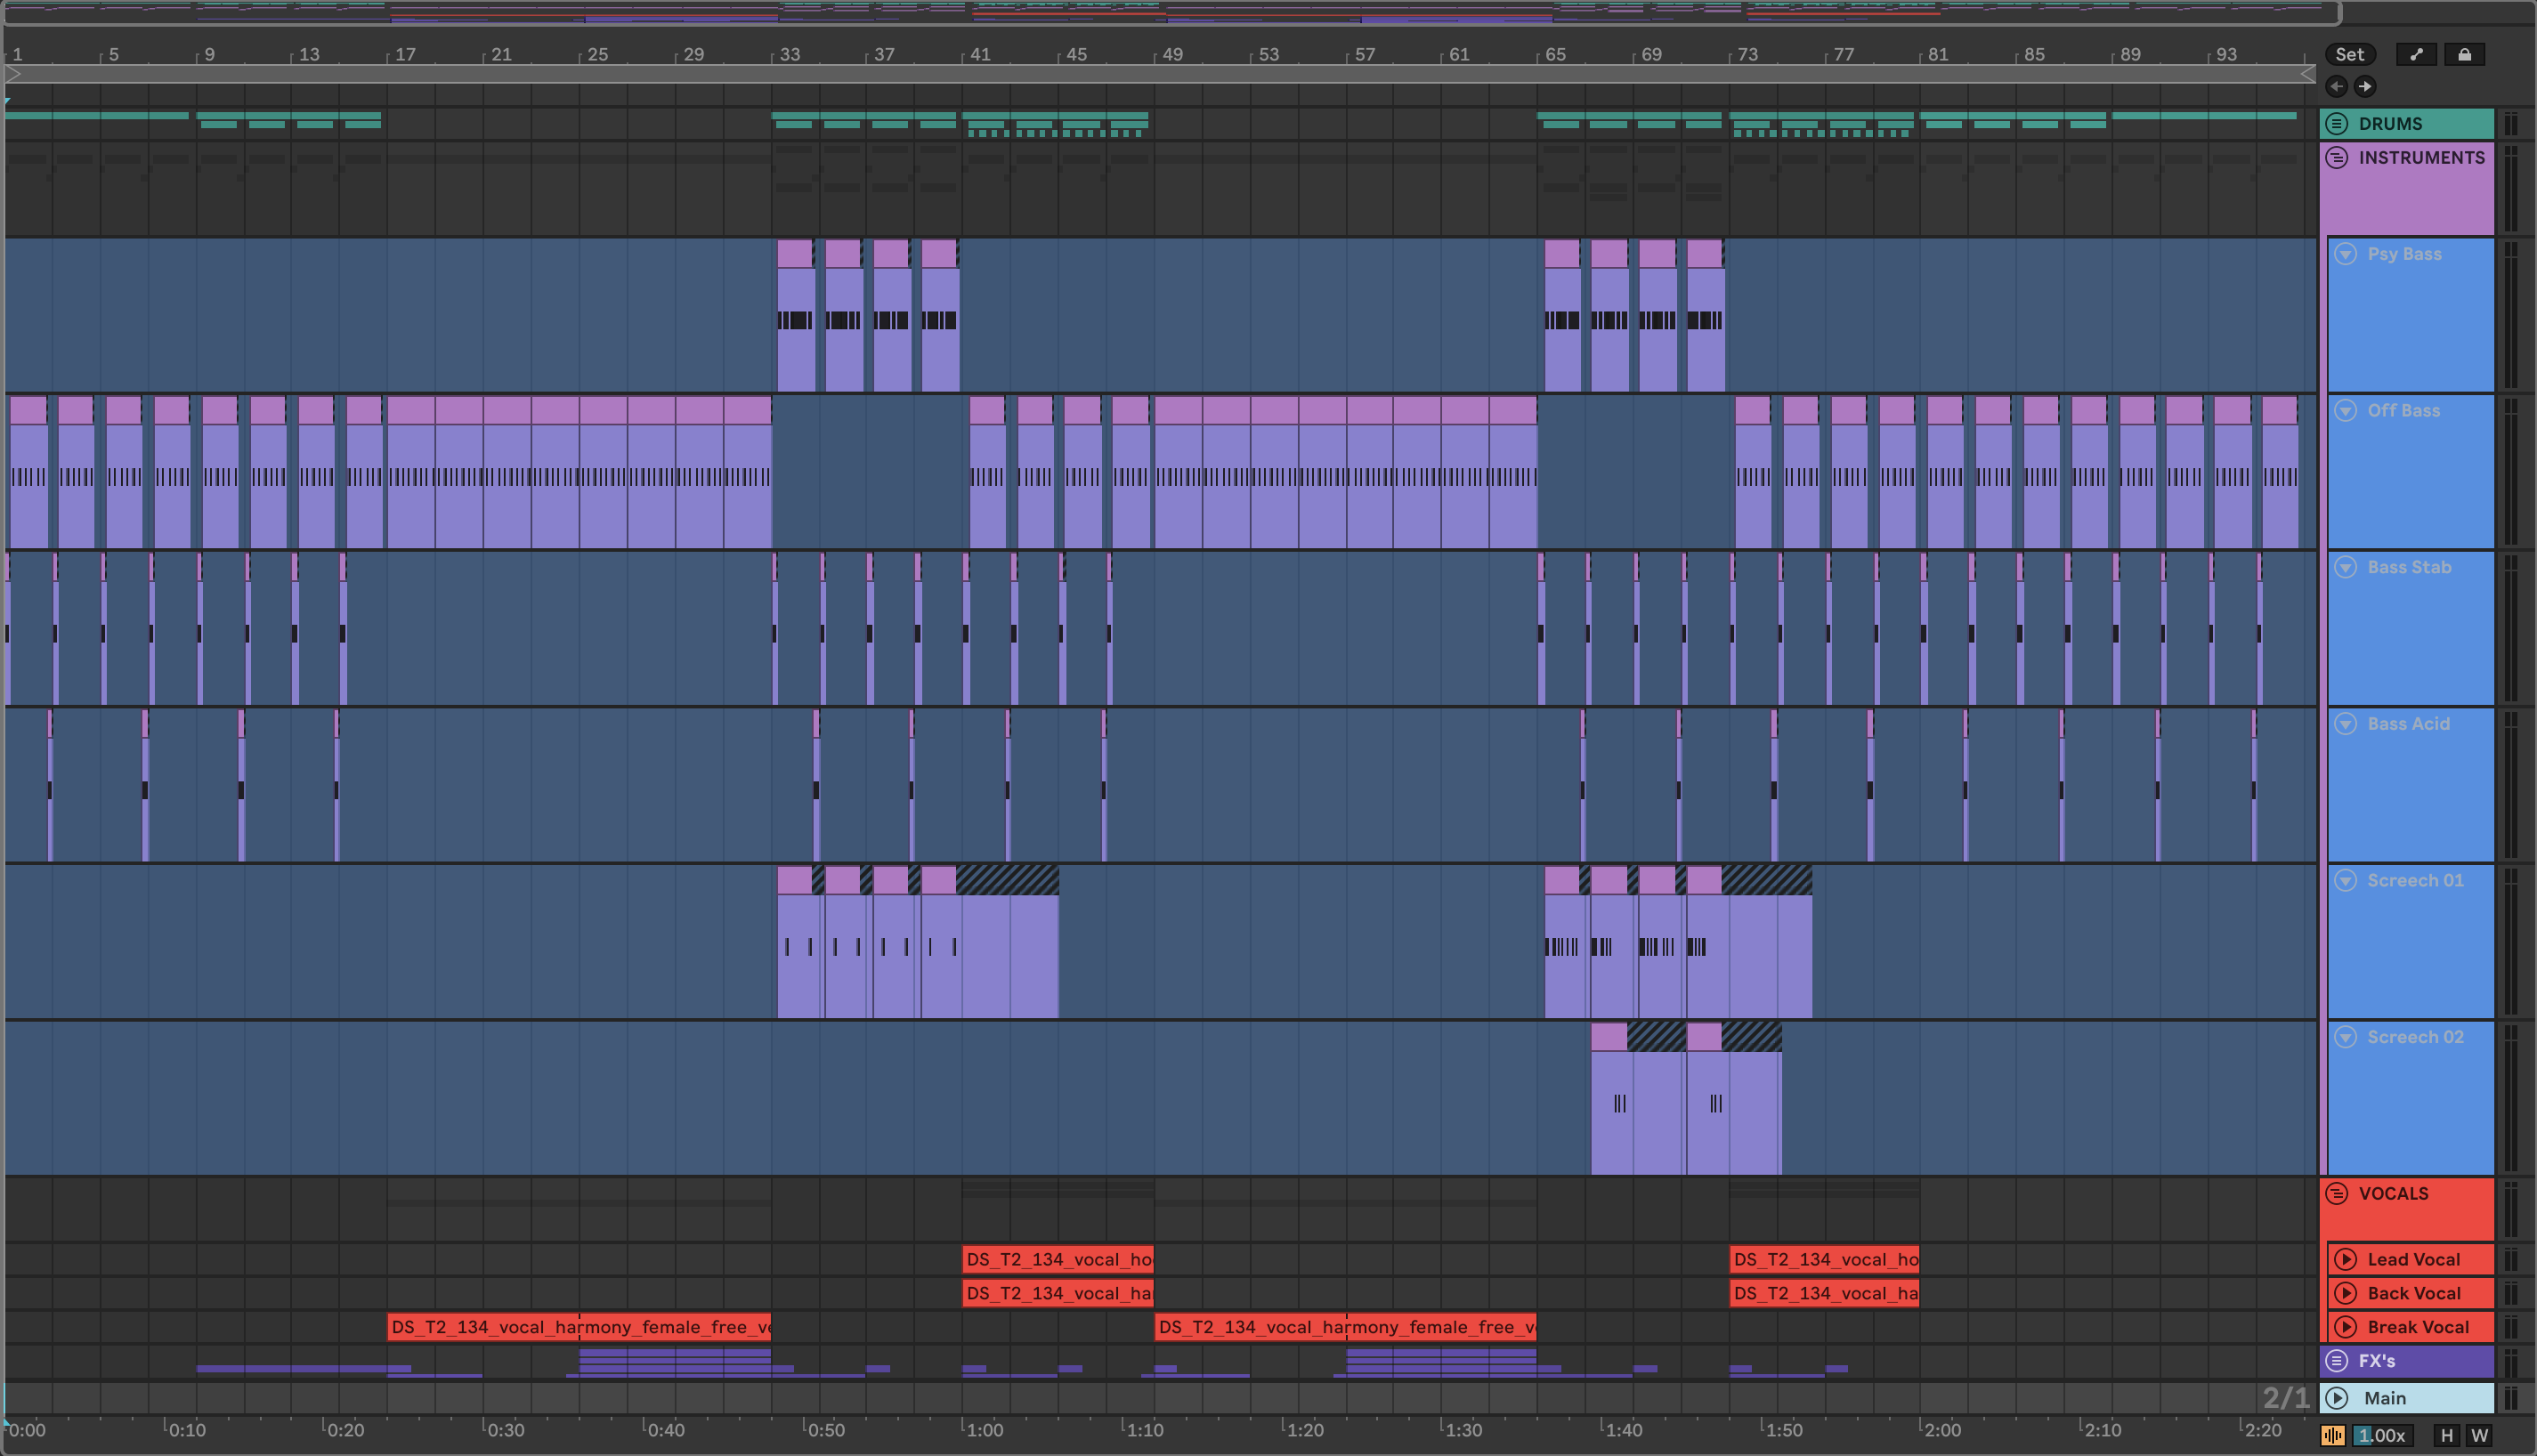The height and width of the screenshot is (1456, 2537).
Task: Select first Psy Bass clip at bar 33
Action: [796, 316]
